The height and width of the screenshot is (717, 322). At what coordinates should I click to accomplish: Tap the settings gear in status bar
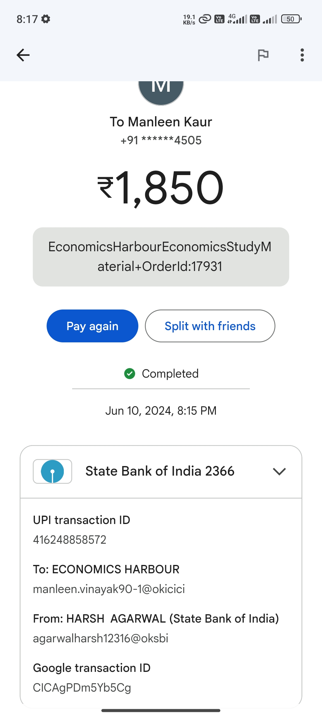click(x=46, y=19)
